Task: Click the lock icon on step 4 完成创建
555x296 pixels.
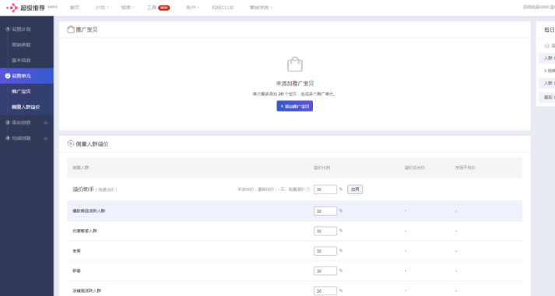Action: (x=46, y=138)
